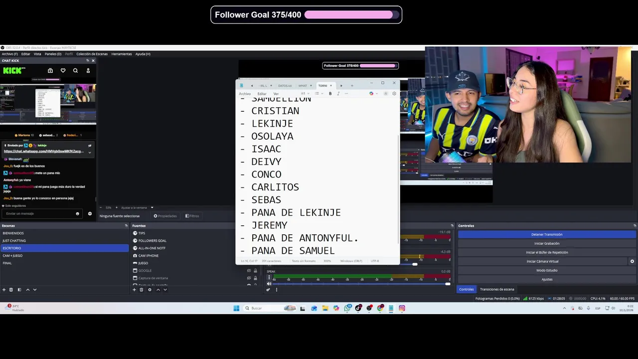This screenshot has width=638, height=359.
Task: Undock the Controles panel
Action: click(635, 226)
